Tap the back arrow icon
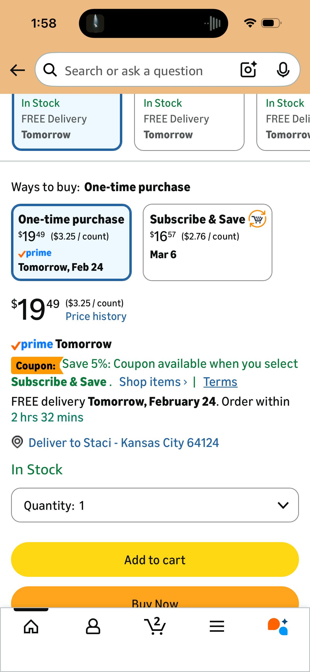 [17, 70]
